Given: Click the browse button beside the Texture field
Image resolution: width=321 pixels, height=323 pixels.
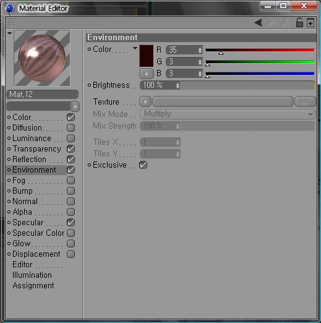Looking at the screenshot, I should tap(305, 101).
